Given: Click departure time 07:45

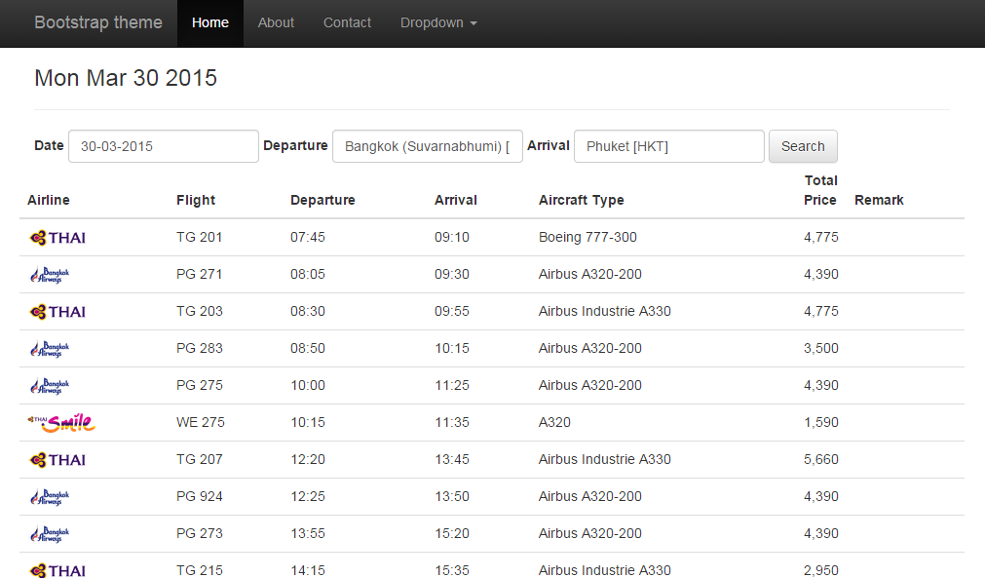Looking at the screenshot, I should 308,237.
